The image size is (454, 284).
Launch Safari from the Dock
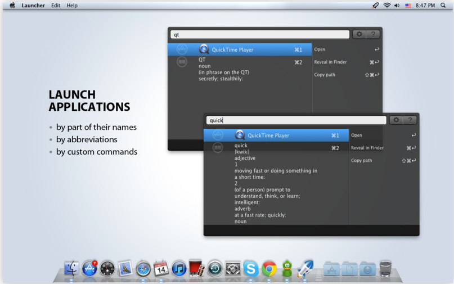(143, 269)
